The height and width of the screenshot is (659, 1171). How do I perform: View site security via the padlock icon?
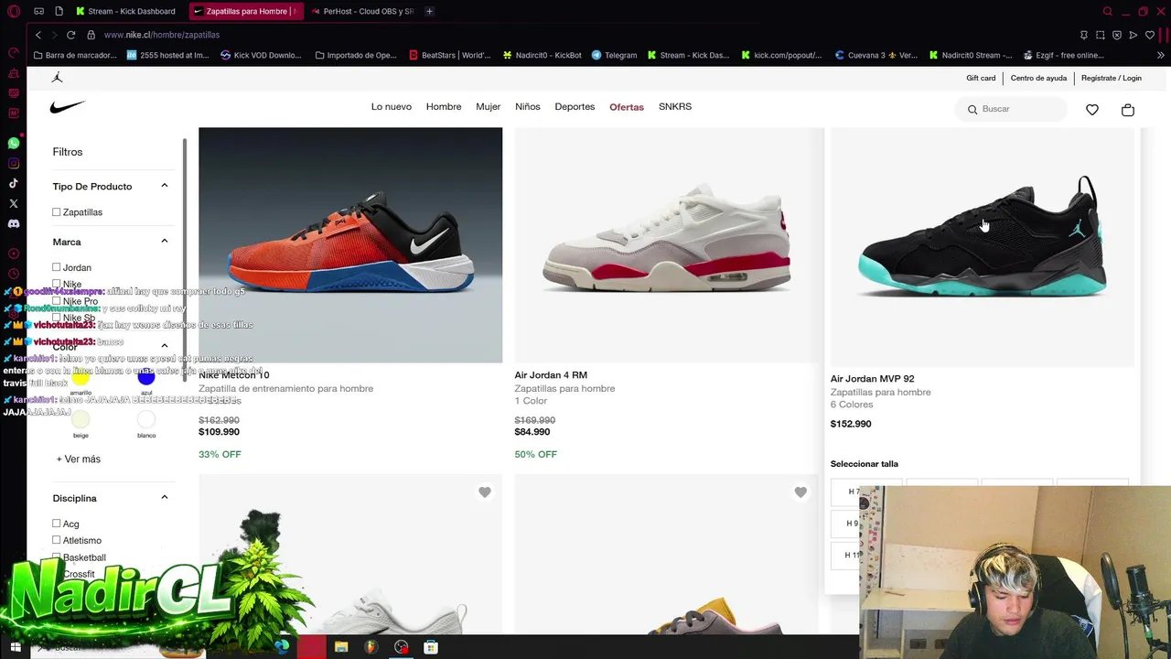tap(91, 35)
